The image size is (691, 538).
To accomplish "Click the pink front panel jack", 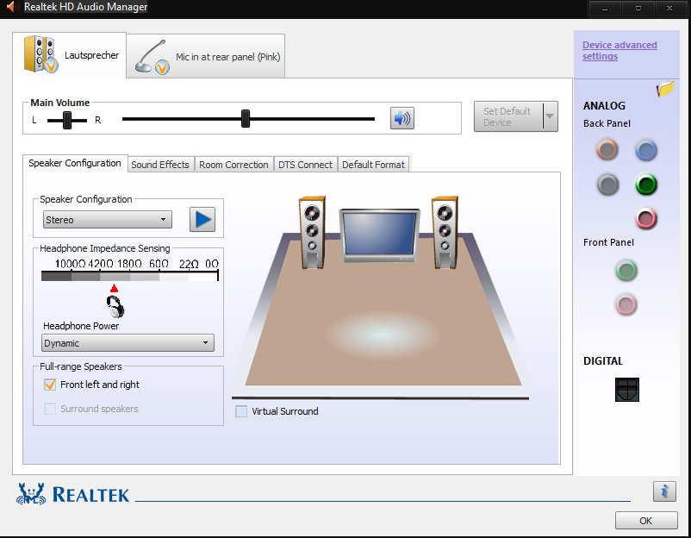I will (626, 304).
